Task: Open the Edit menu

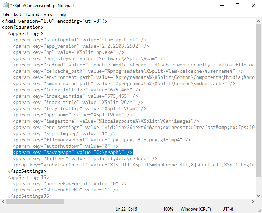Action: point(17,14)
